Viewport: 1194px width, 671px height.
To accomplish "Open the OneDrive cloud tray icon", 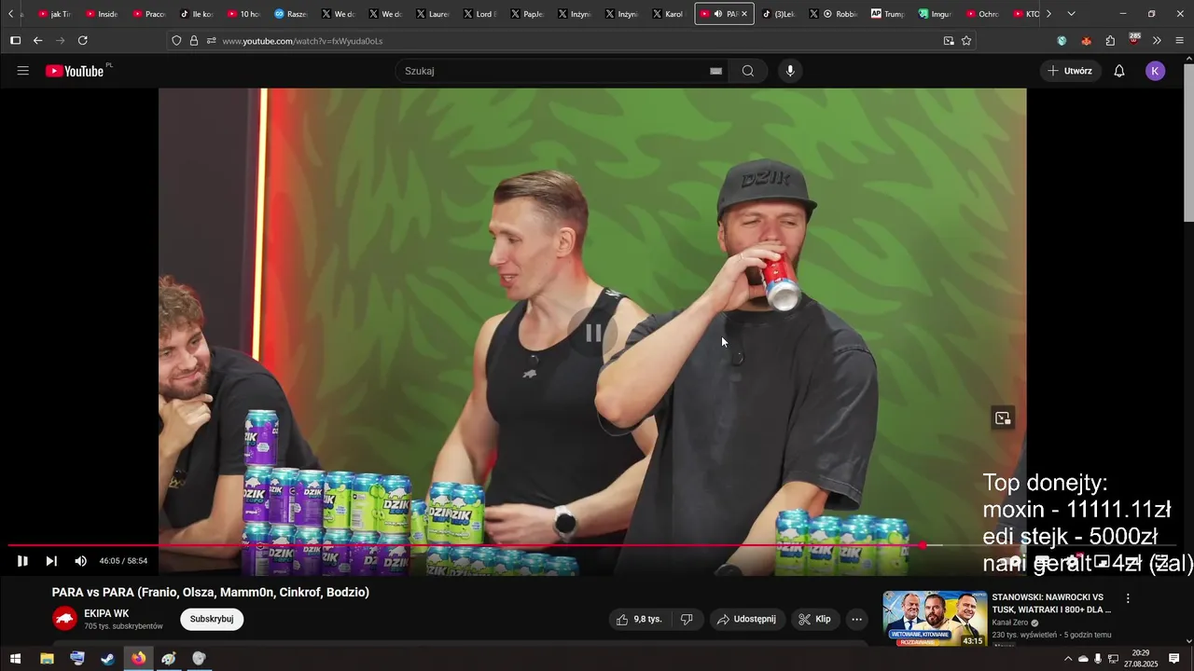I will coord(1083,659).
